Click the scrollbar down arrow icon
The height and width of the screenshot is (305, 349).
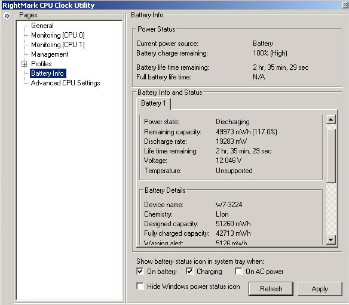pyautogui.click(x=331, y=240)
